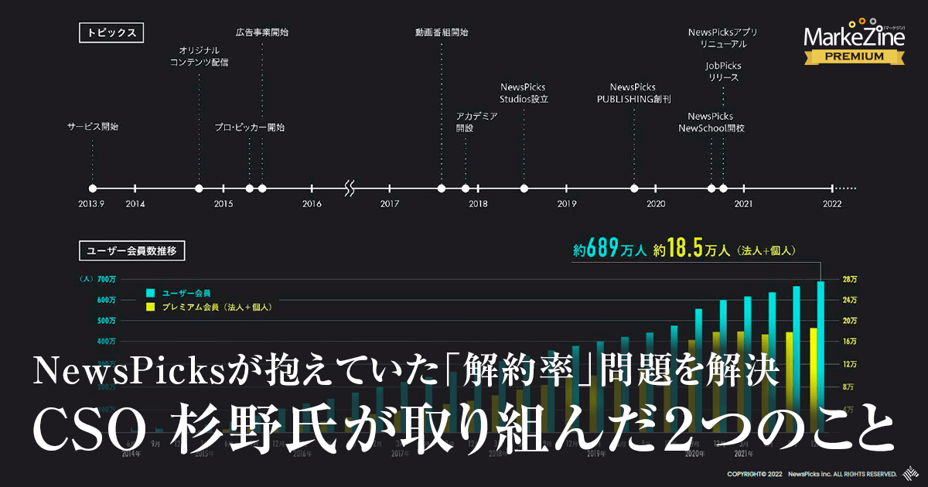Click the NewsPicksアプリ リニューアル label
The width and height of the screenshot is (928, 487).
click(x=722, y=39)
